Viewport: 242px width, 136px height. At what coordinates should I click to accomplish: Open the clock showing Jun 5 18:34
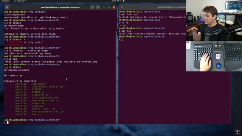117,1
